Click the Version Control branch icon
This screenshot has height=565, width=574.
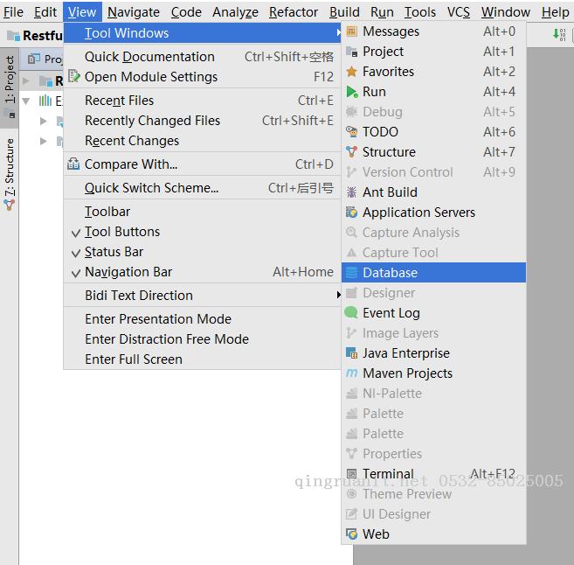pyautogui.click(x=351, y=172)
